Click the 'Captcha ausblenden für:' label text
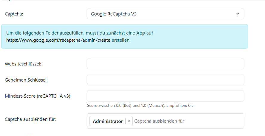Screen dimensions: 265x136 click(x=30, y=119)
